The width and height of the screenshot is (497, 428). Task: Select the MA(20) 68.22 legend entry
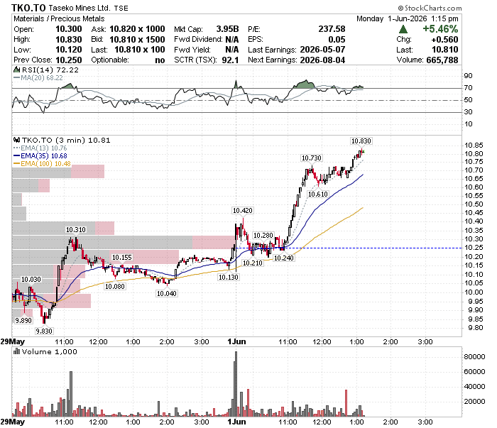pyautogui.click(x=38, y=77)
